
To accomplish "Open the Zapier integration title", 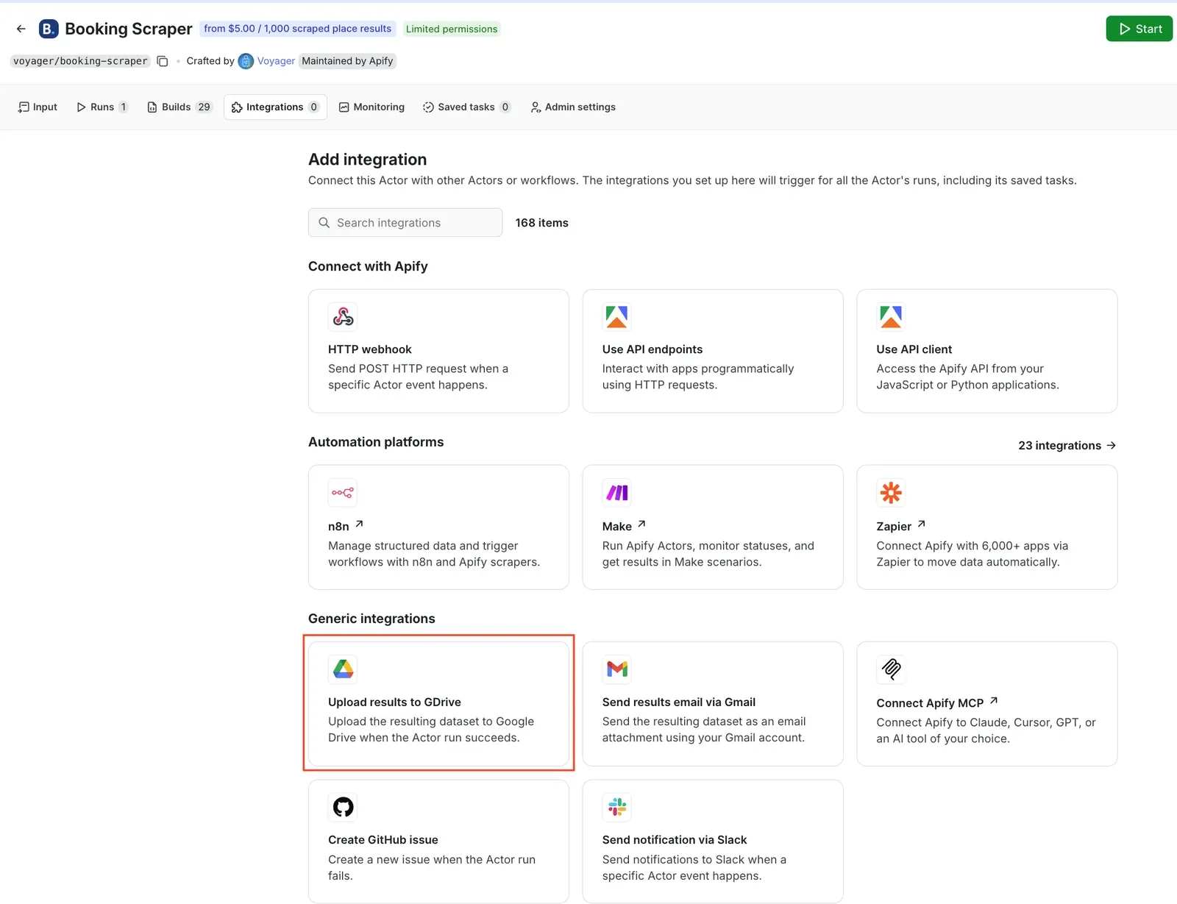I will coord(894,527).
